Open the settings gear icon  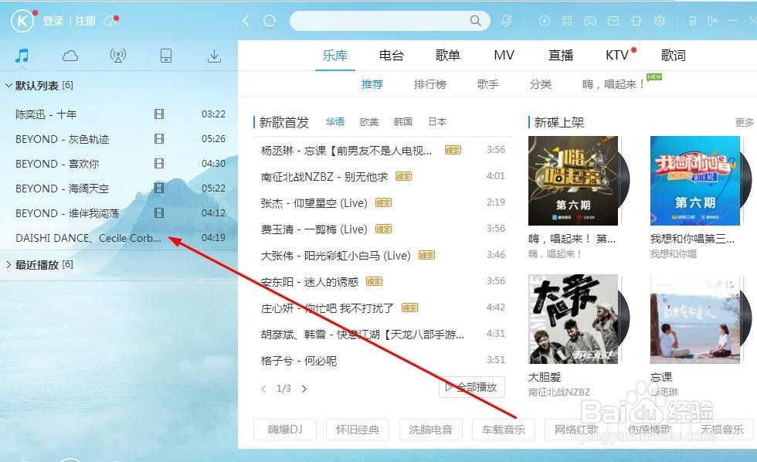tap(660, 20)
